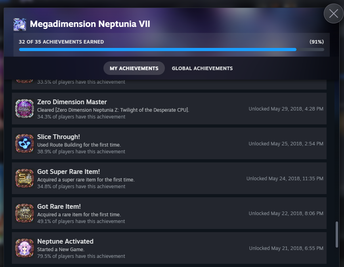Click the Megadimension Neptunia VII game icon
Image resolution: width=344 pixels, height=267 pixels.
coord(20,25)
